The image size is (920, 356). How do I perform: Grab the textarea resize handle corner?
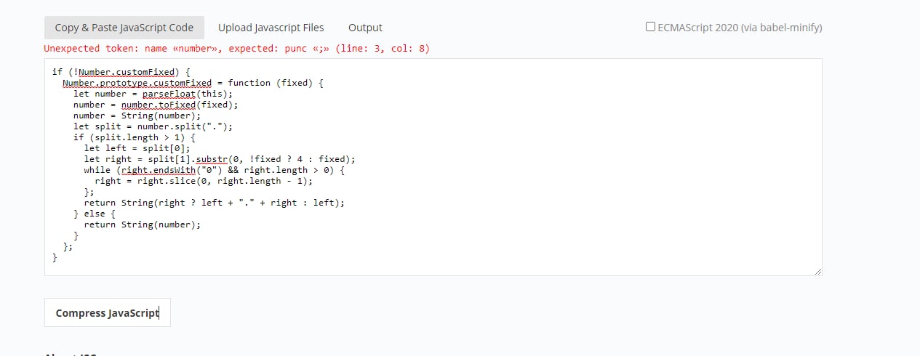pyautogui.click(x=818, y=272)
